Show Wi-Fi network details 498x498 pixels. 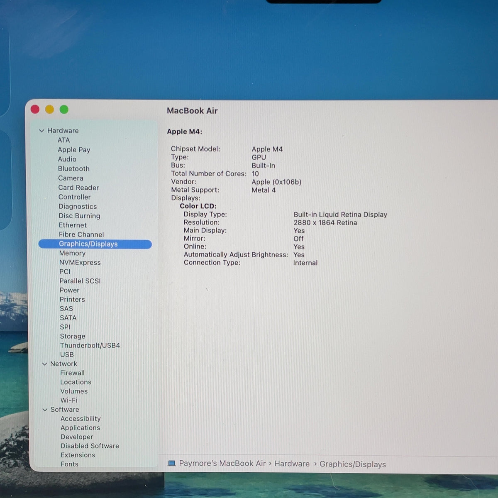[69, 400]
